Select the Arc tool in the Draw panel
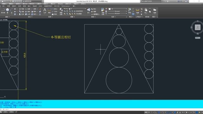Image resolution: width=203 pixels, height=114 pixels. click(x=12, y=11)
